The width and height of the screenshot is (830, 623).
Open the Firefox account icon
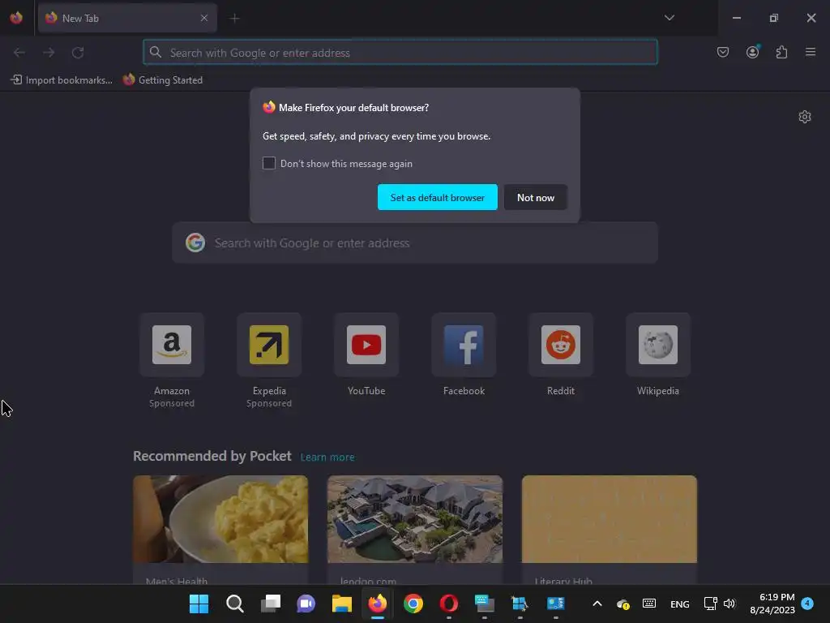[752, 52]
